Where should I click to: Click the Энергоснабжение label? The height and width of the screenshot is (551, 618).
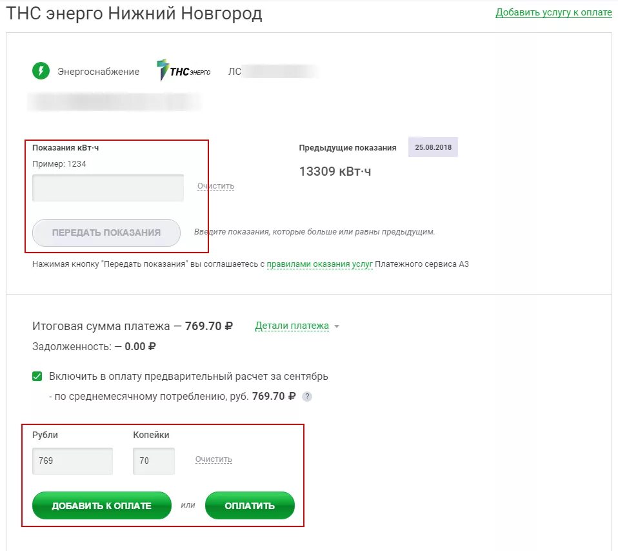tap(99, 72)
